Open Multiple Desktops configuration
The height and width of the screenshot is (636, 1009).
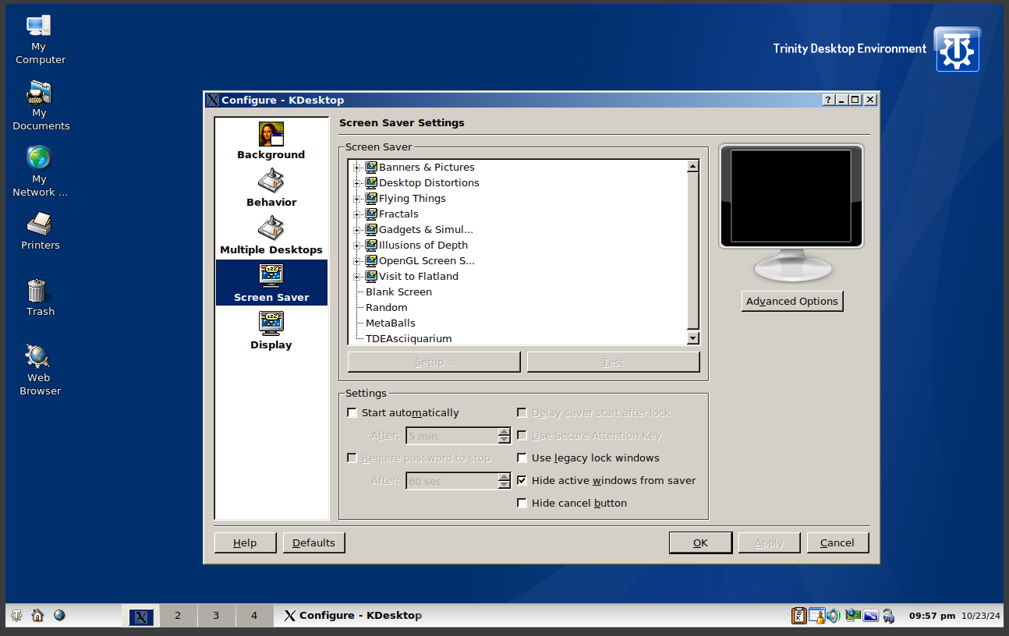tap(271, 235)
